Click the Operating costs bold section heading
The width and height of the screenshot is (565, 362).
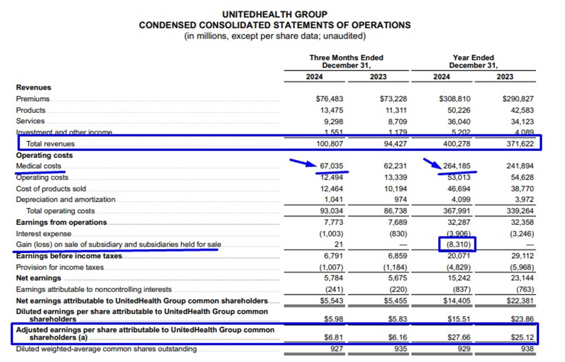click(45, 156)
